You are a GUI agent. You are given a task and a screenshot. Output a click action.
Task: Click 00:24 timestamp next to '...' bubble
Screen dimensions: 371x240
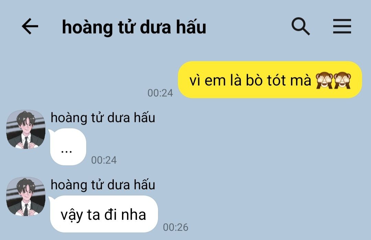pos(104,160)
